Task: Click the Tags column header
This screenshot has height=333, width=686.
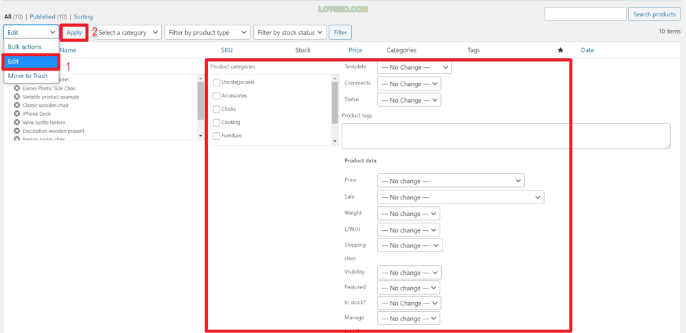Action: (x=473, y=50)
